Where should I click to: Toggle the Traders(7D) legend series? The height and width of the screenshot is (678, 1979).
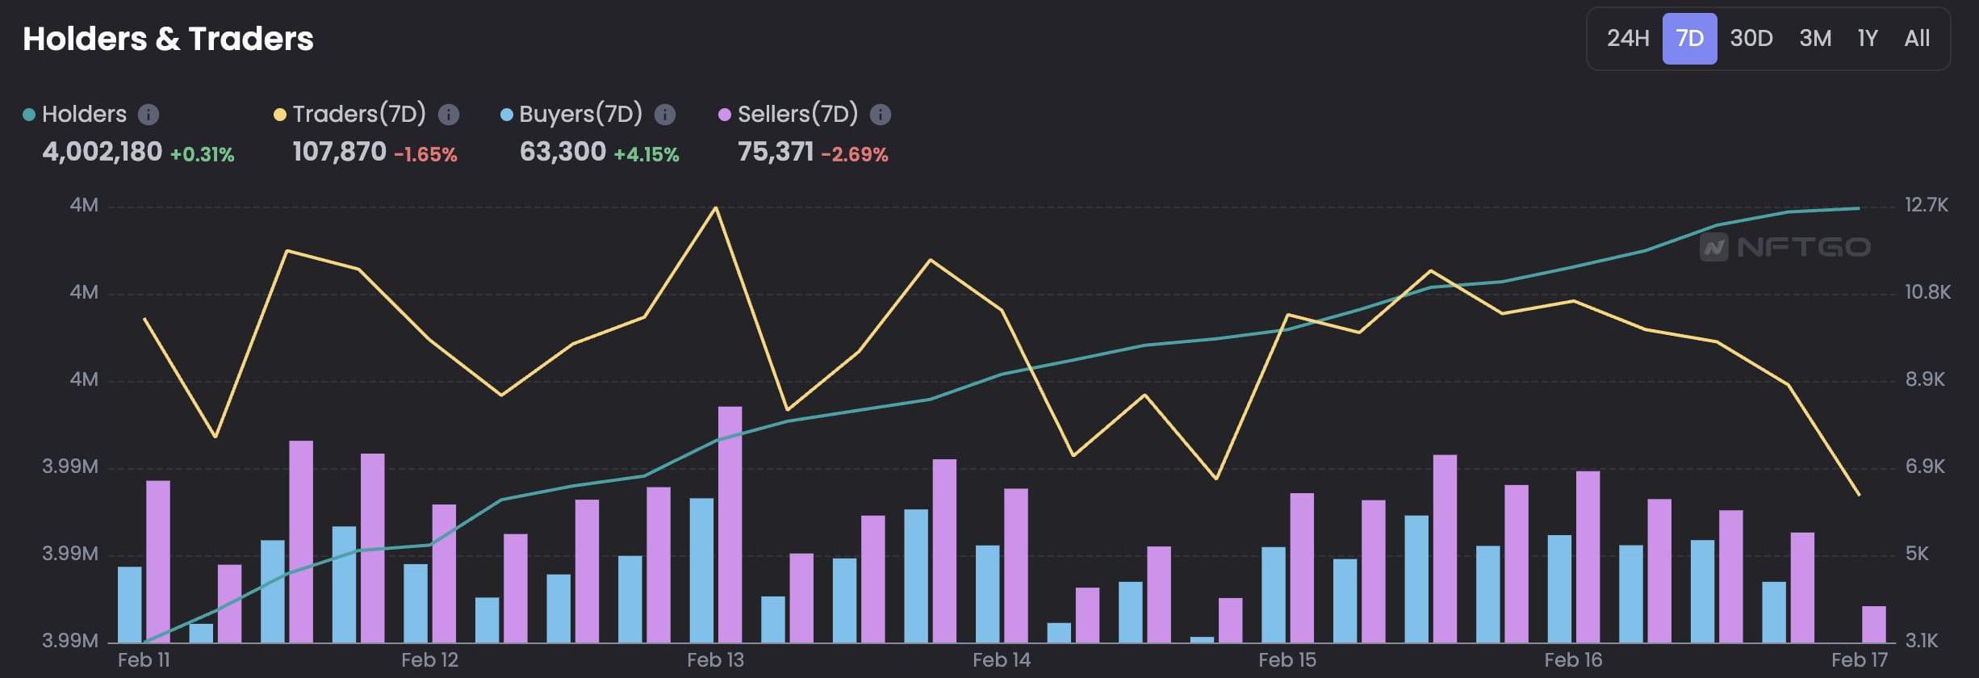(358, 115)
